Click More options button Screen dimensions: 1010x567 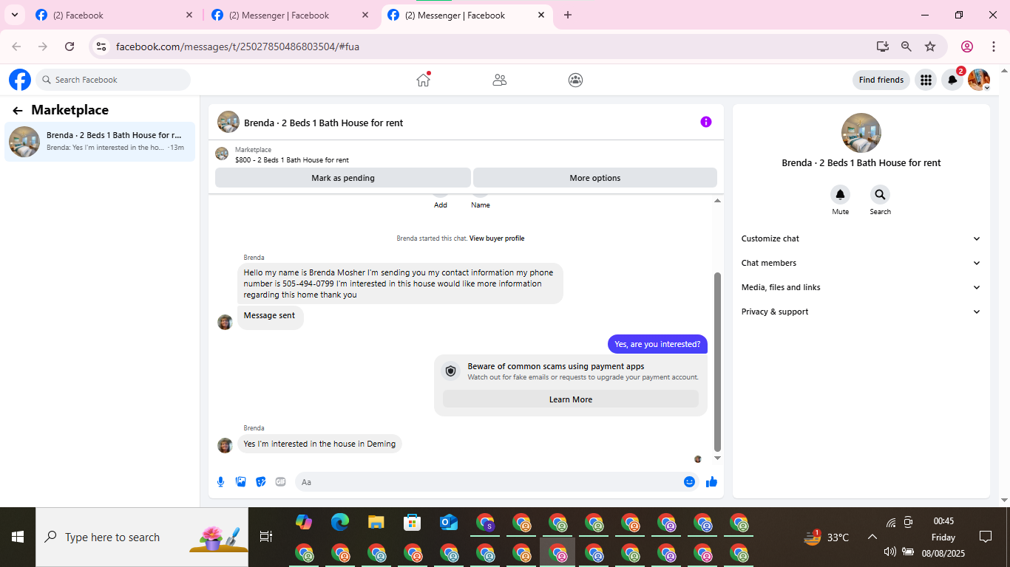pos(595,178)
